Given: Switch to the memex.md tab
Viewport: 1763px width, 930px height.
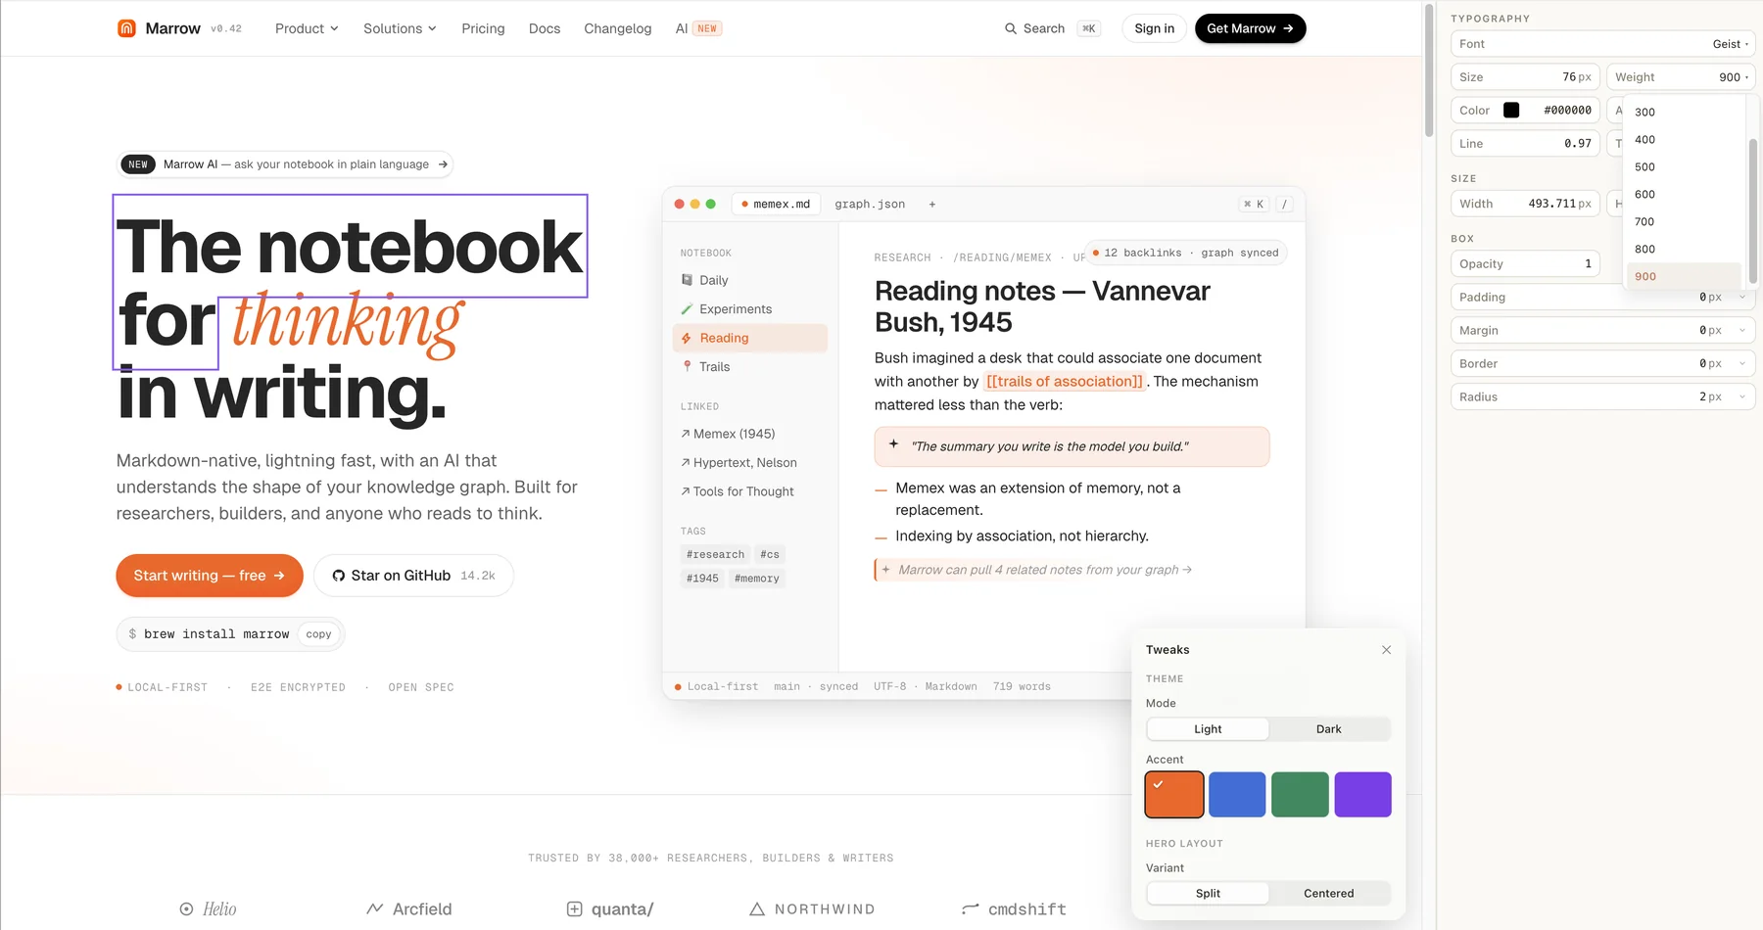Looking at the screenshot, I should click(776, 205).
